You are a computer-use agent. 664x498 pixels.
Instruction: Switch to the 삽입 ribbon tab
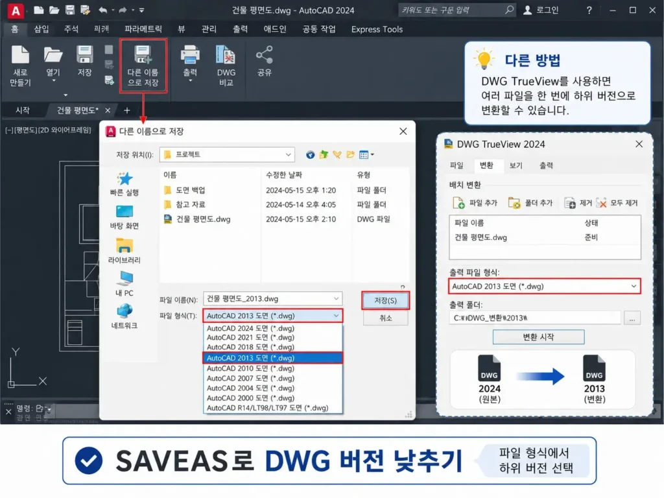click(x=41, y=29)
